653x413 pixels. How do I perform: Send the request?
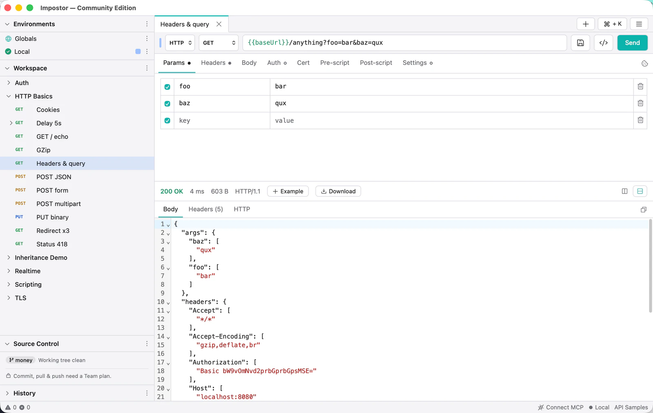tap(632, 43)
